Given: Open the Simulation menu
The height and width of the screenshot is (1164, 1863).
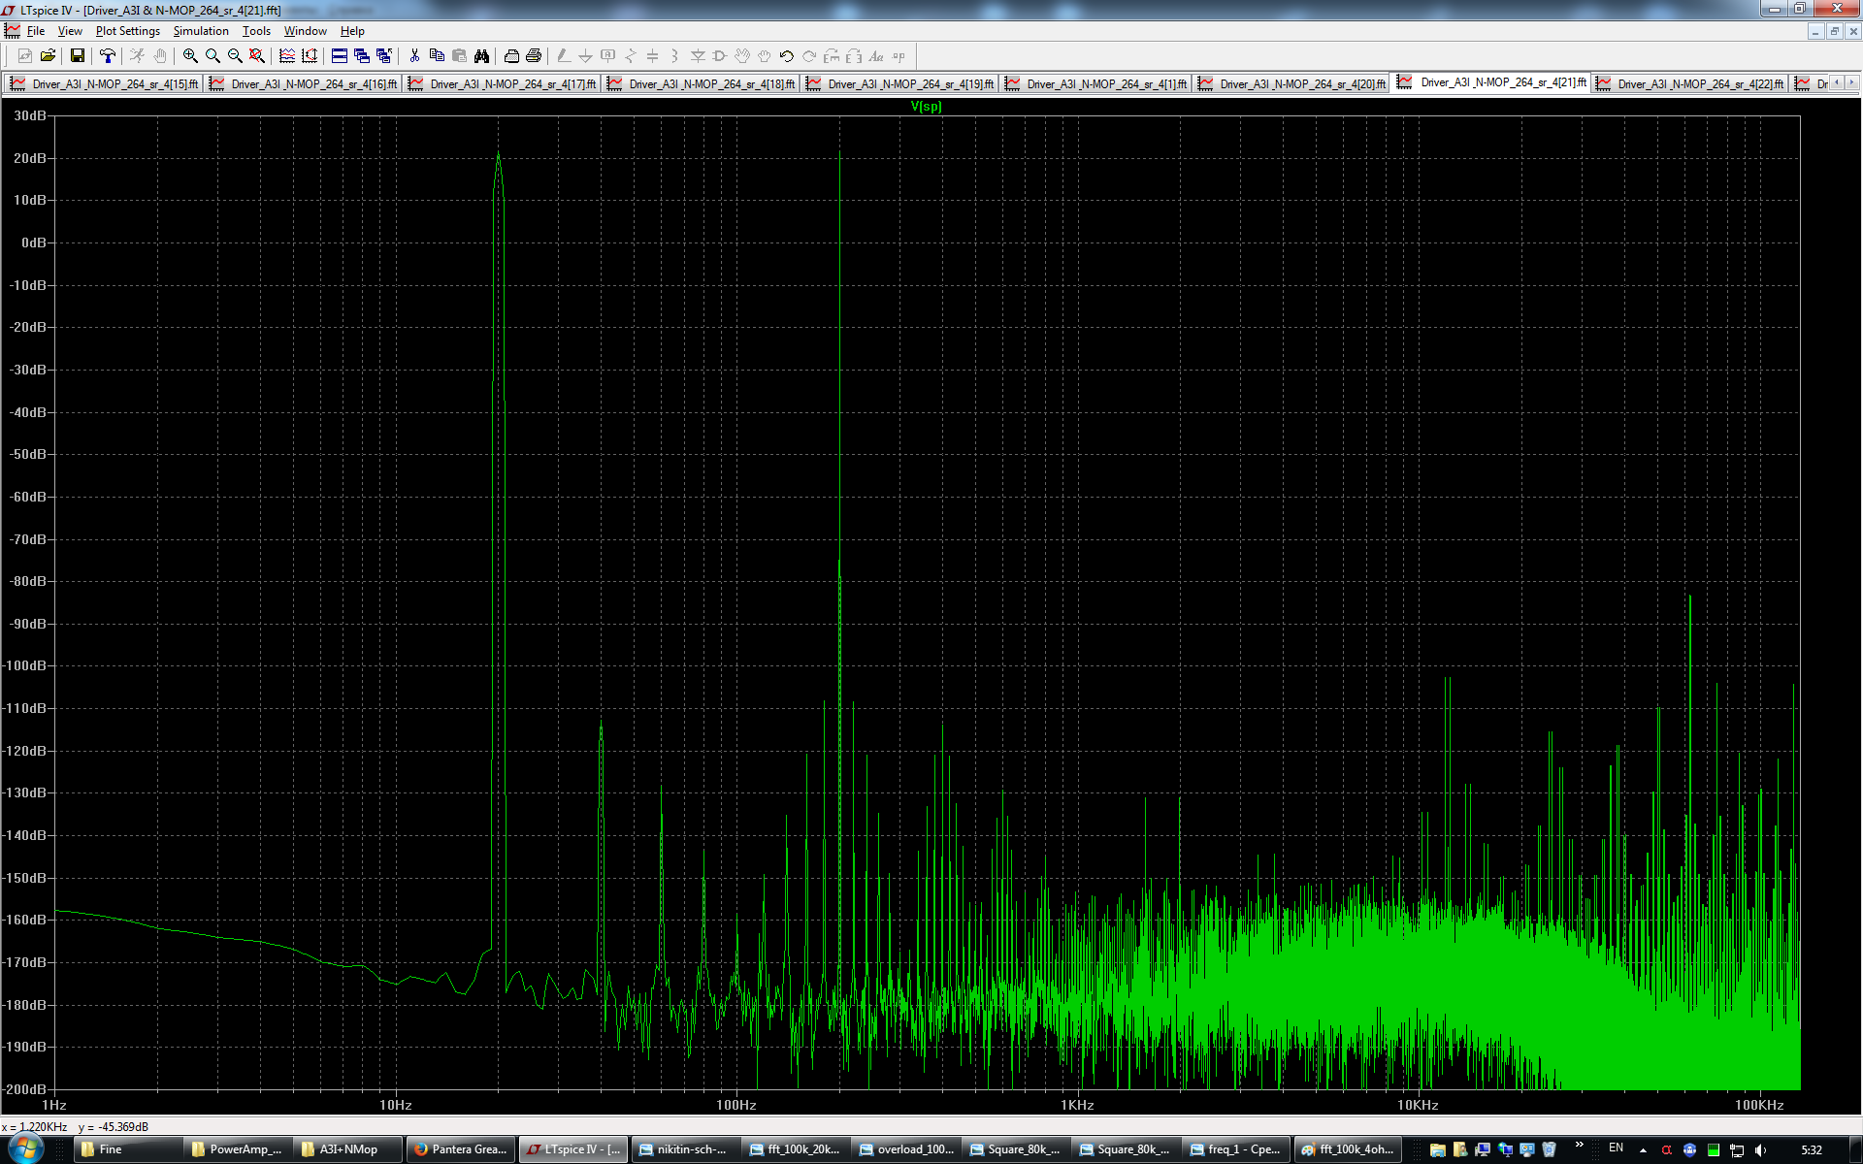Looking at the screenshot, I should (x=201, y=31).
